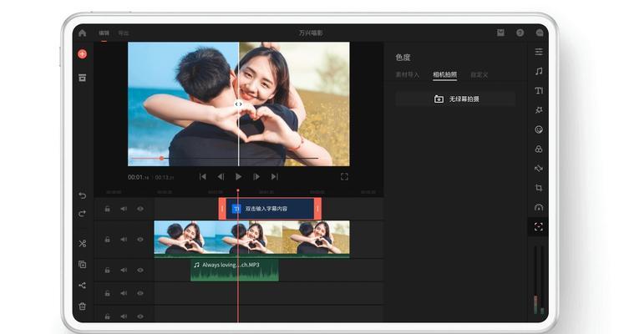Toggle eye on the first empty track
The height and width of the screenshot is (334, 619).
pyautogui.click(x=140, y=293)
